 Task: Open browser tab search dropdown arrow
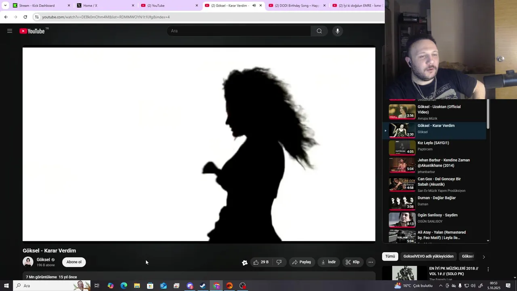(5, 6)
